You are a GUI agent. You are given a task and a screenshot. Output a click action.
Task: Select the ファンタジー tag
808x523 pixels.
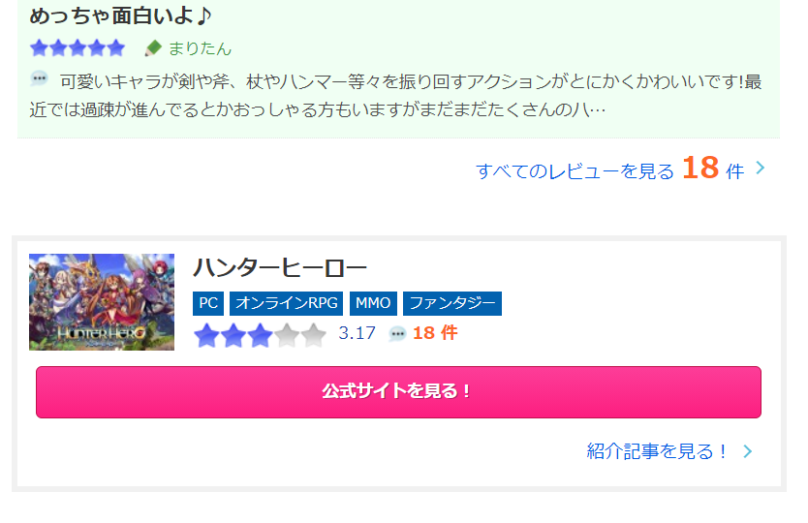[451, 303]
